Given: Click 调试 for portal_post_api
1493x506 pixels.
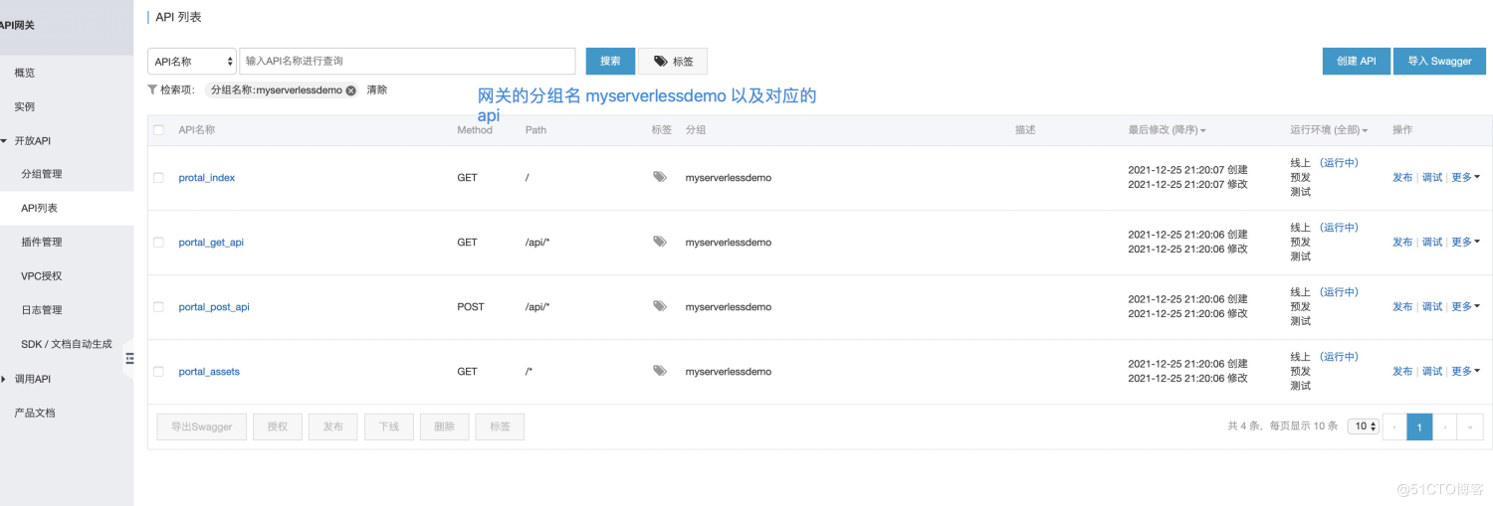Looking at the screenshot, I should pos(1432,306).
